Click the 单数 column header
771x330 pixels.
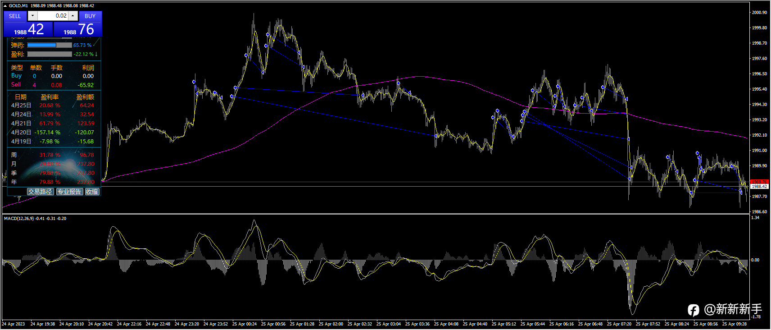36,68
